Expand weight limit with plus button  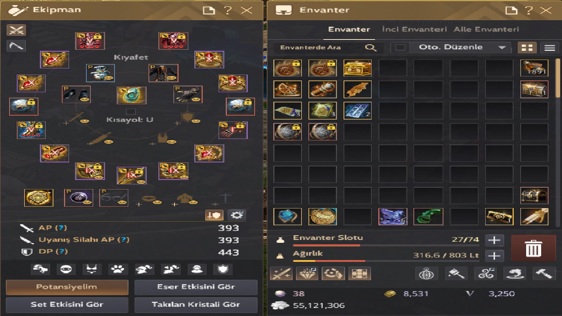coord(494,256)
